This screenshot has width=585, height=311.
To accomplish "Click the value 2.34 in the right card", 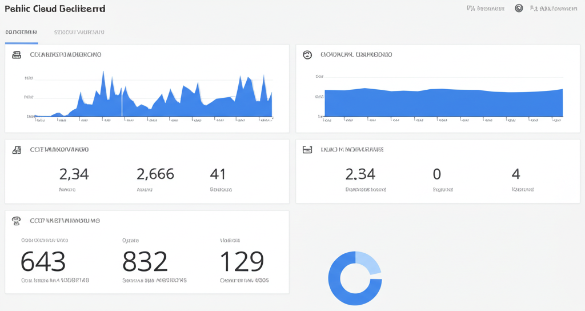I will click(x=360, y=174).
